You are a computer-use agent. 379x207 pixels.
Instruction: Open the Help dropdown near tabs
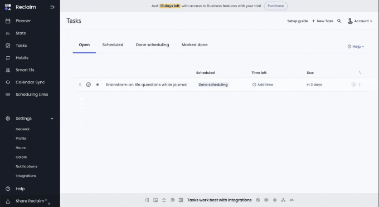[356, 47]
